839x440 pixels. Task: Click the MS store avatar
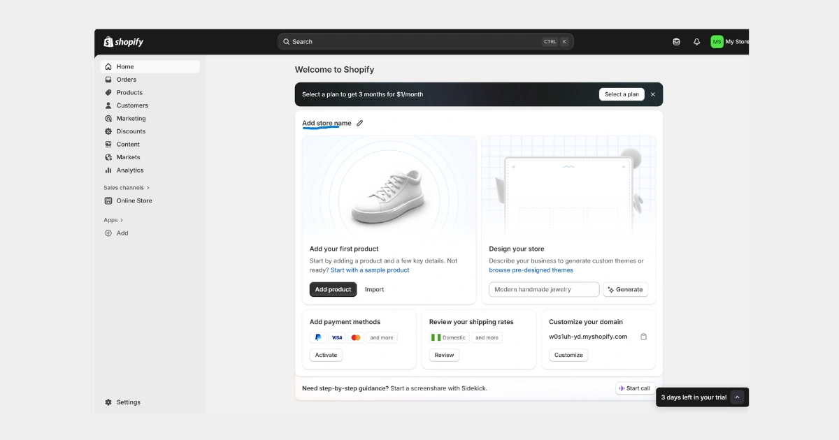pyautogui.click(x=717, y=42)
